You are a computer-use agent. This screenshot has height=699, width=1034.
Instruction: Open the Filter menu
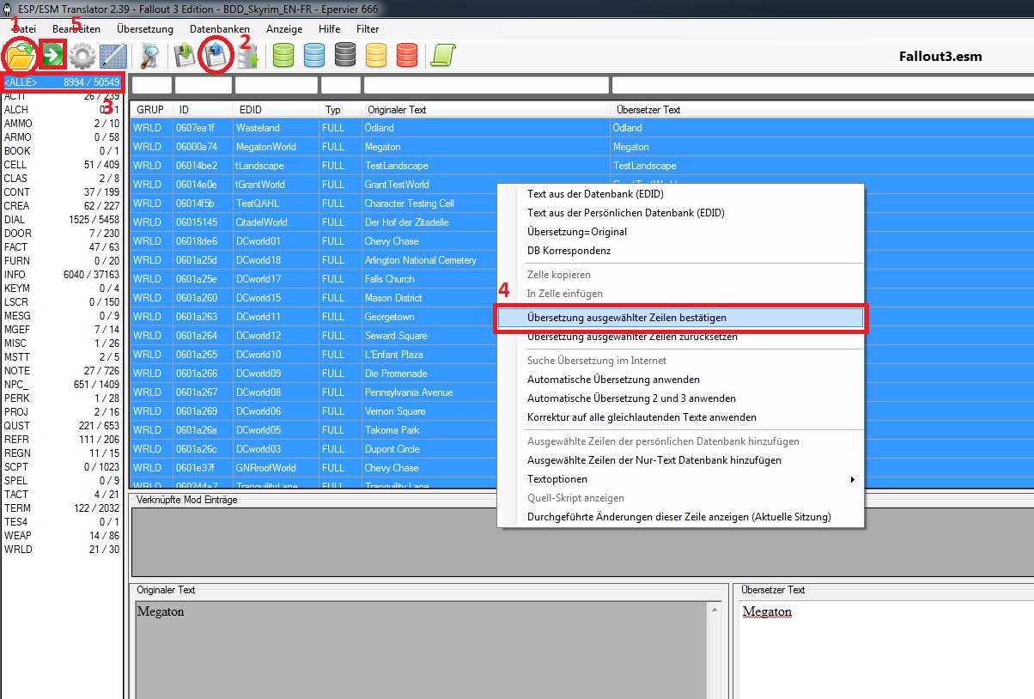pyautogui.click(x=368, y=29)
